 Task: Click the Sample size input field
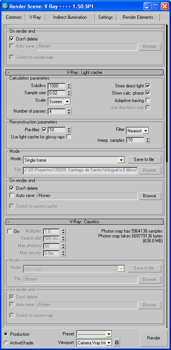(57, 93)
